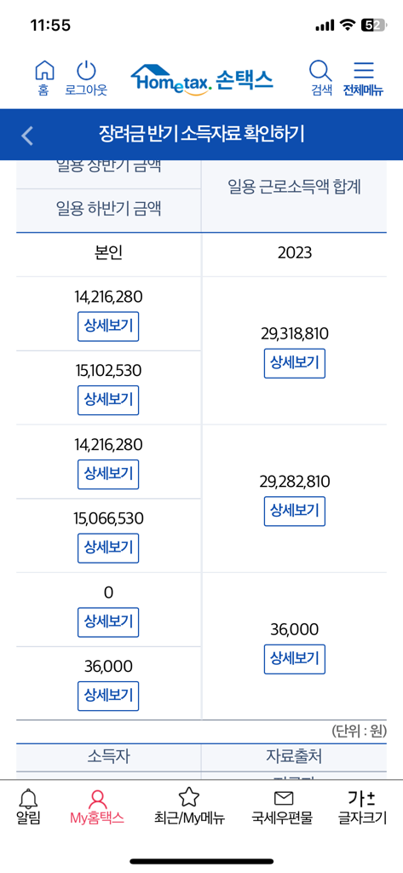Screen dimensions: 403x873
Task: Open the notifications bell tab
Action: point(28,799)
